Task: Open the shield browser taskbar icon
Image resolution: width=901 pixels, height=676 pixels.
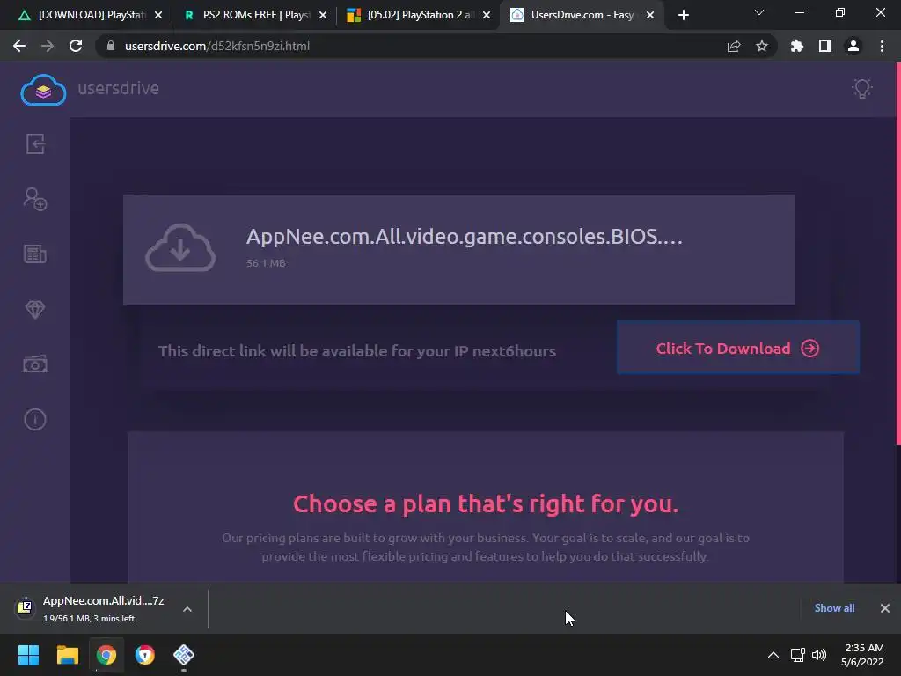Action: click(145, 655)
